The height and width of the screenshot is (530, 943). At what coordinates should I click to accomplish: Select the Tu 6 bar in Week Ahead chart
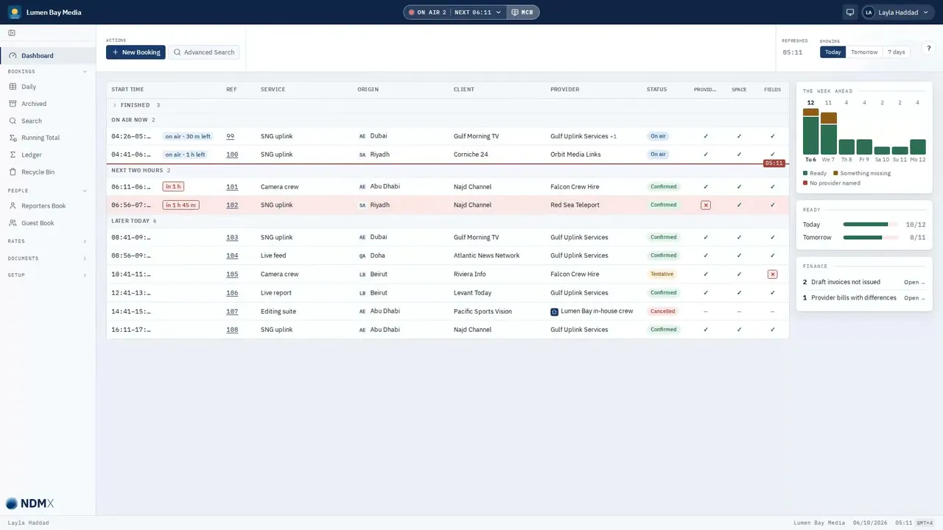tap(810, 131)
